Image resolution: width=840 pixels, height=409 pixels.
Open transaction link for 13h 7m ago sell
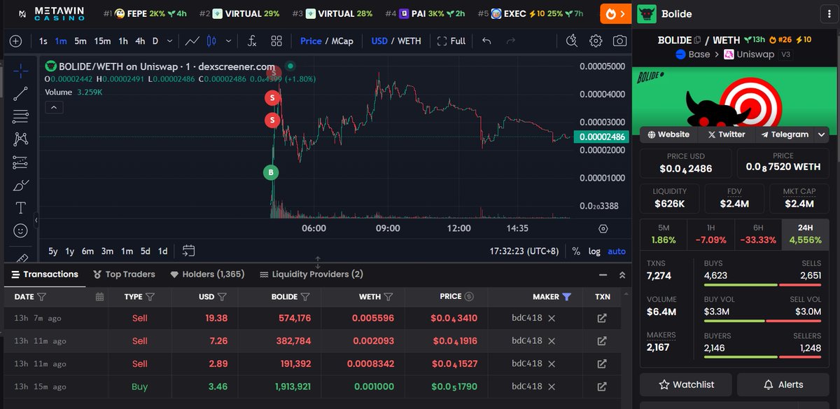pos(601,318)
